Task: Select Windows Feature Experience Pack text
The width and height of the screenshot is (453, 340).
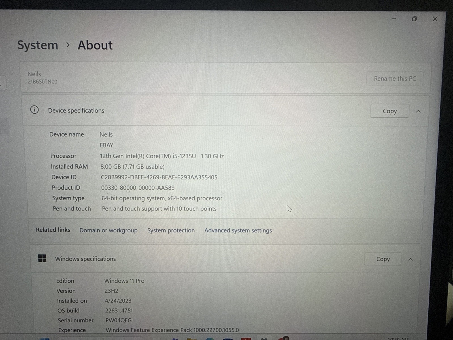Action: (x=172, y=330)
